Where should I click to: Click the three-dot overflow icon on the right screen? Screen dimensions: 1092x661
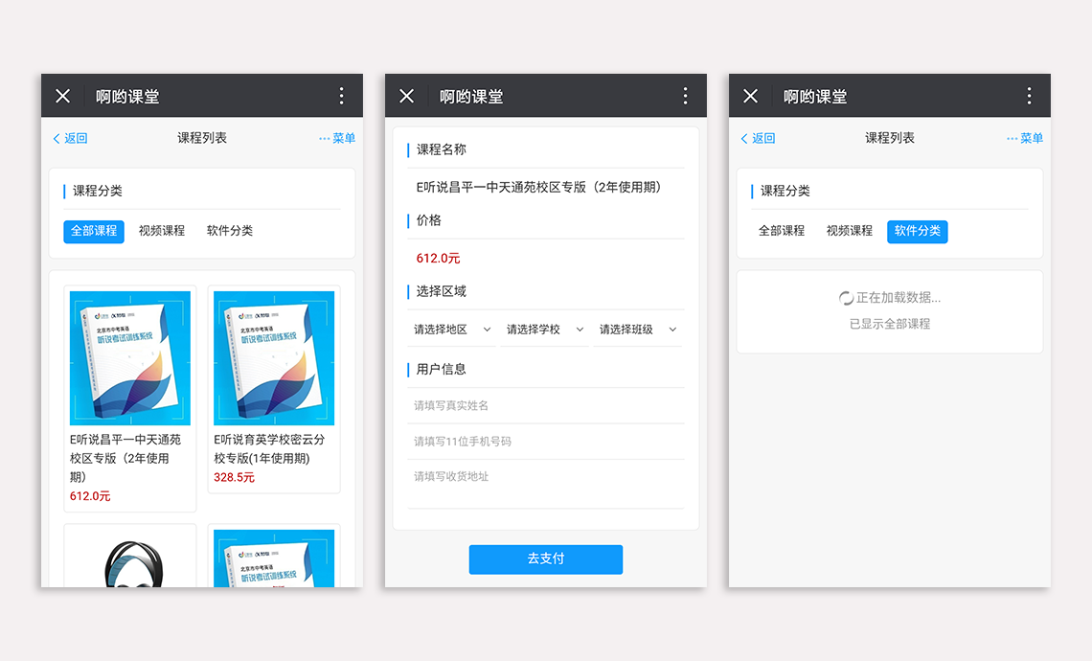click(1029, 96)
